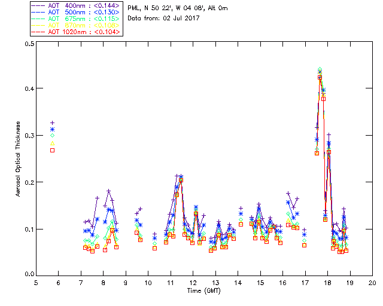Click the y-axis tick label '0.0'
Viewport: 383px width, 306px height.
pyautogui.click(x=29, y=274)
